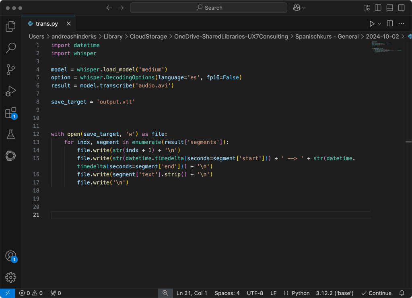
Task: Open the Source Control view
Action: click(x=10, y=69)
